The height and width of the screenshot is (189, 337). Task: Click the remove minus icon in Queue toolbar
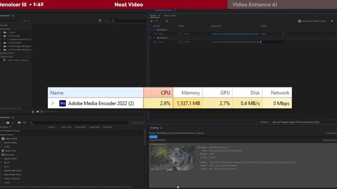pos(162,21)
